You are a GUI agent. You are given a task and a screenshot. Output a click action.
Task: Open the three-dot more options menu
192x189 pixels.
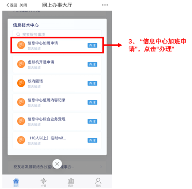point(105,5)
